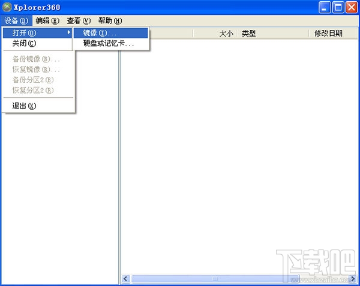
Task: Open the 编辑(E) menu
Action: [x=47, y=21]
